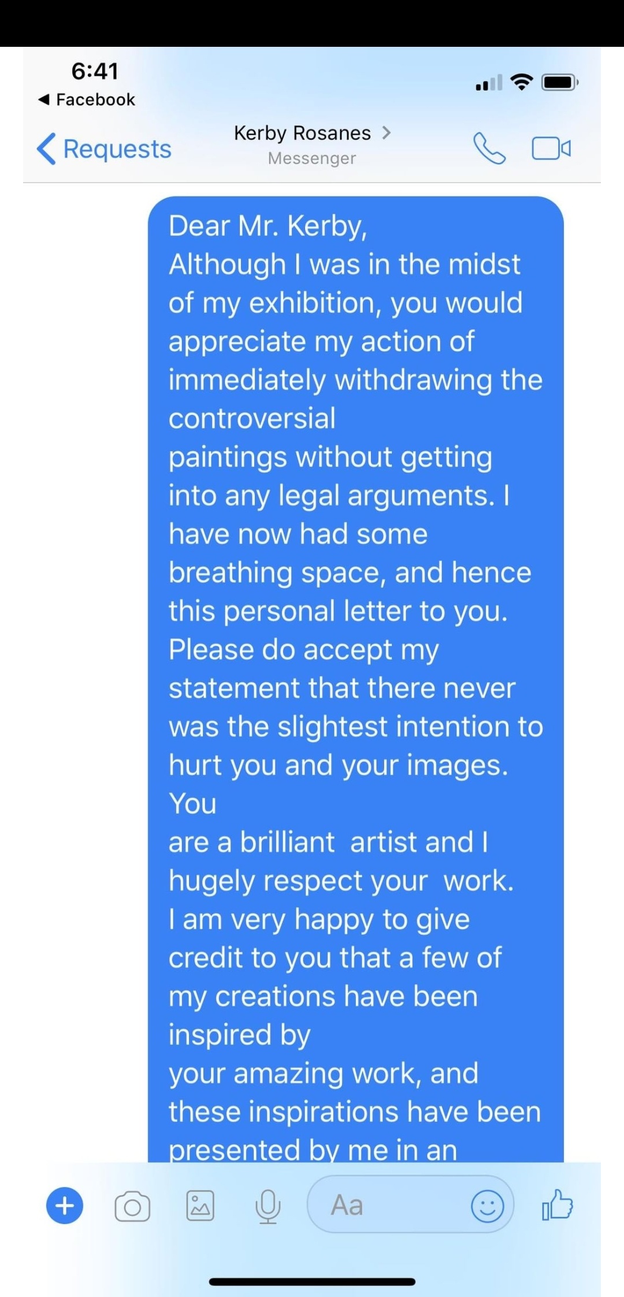The width and height of the screenshot is (624, 1297).
Task: Open Kerby Rosanes contact details
Action: 302,134
